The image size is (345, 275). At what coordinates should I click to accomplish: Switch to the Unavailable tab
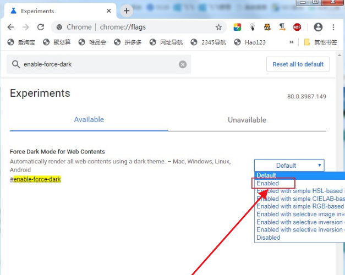[247, 120]
